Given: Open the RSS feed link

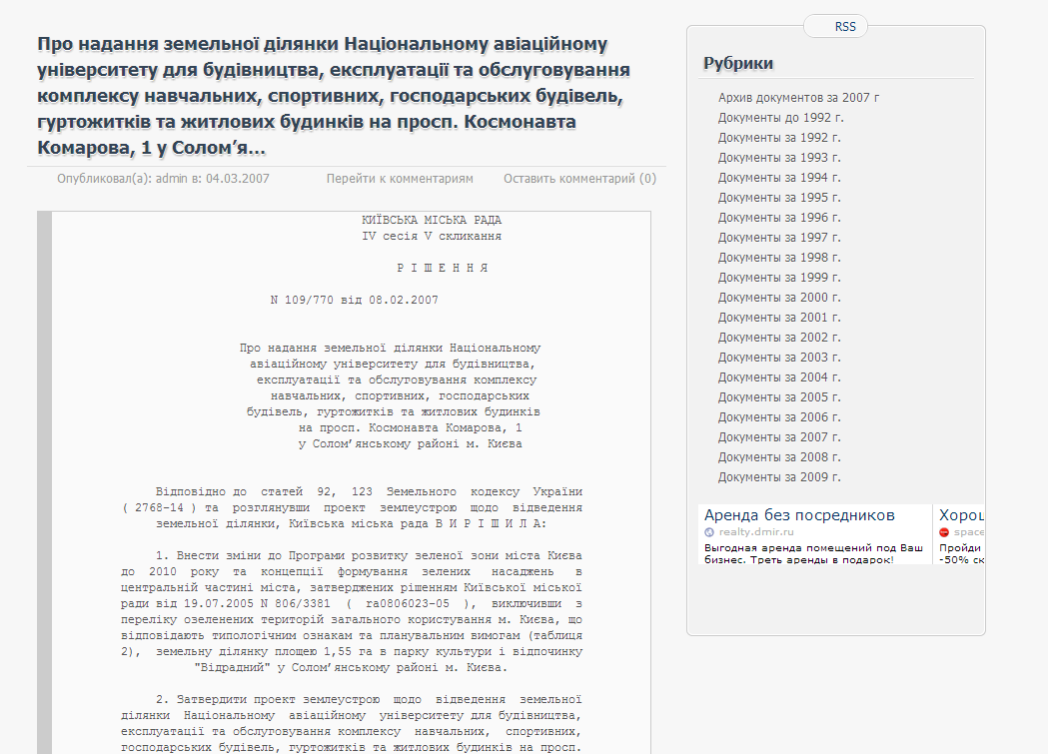Looking at the screenshot, I should pyautogui.click(x=845, y=27).
